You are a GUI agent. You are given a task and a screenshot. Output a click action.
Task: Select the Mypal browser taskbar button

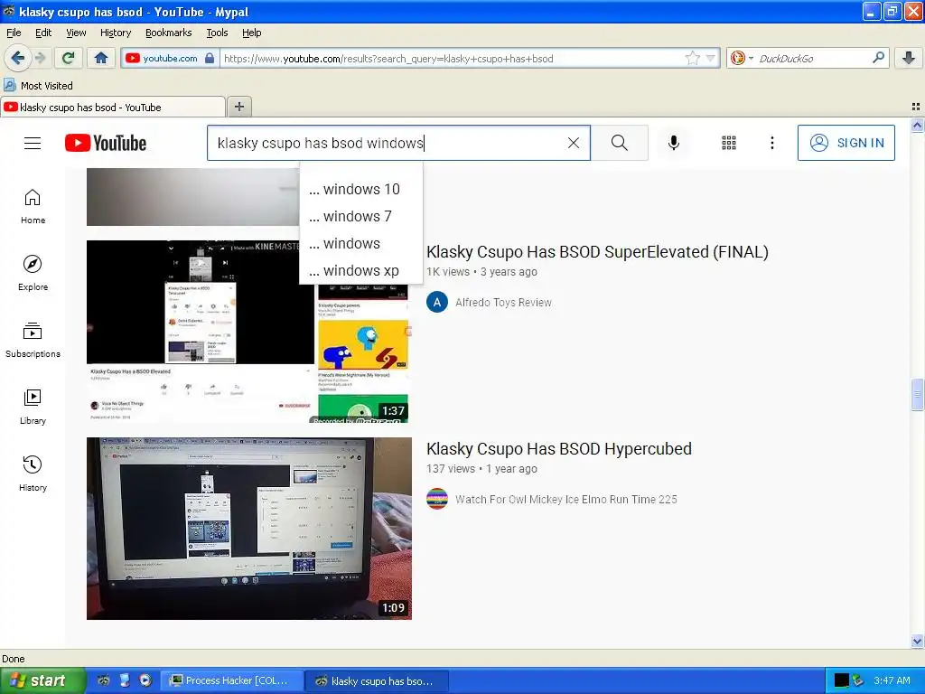point(378,680)
